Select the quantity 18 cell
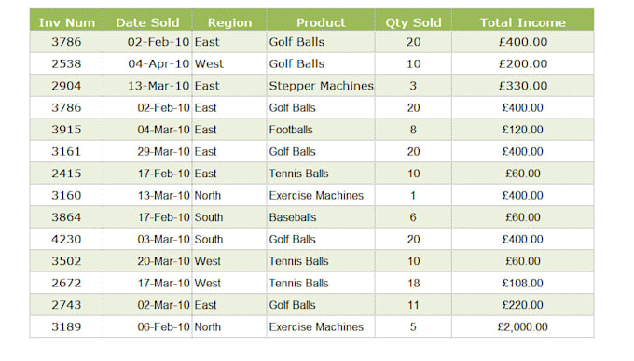Screen dimensions: 634x361 tap(413, 283)
